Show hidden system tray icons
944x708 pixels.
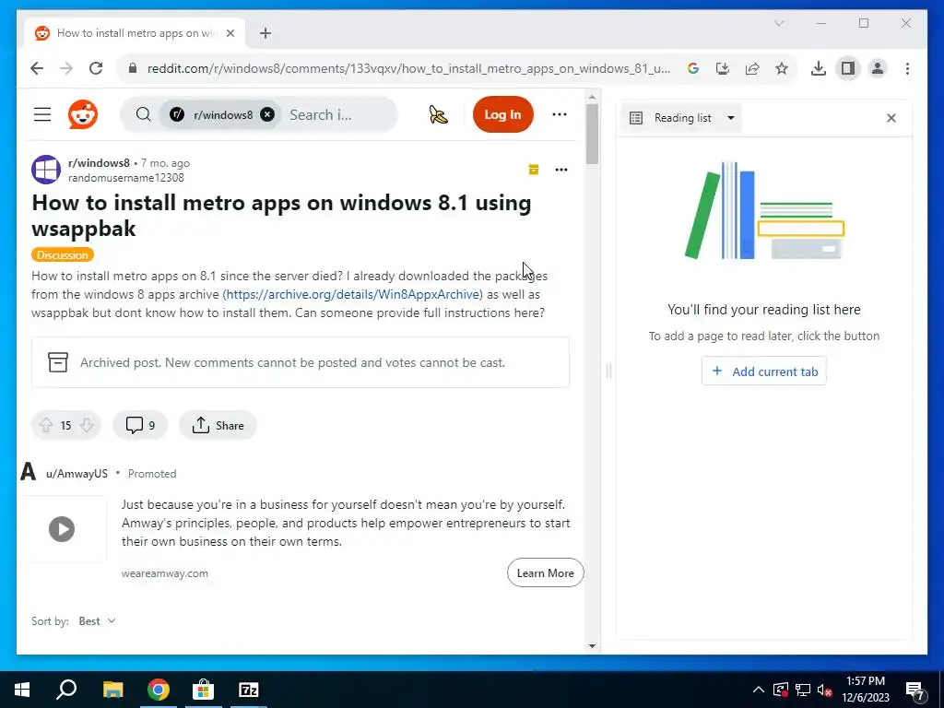759,690
